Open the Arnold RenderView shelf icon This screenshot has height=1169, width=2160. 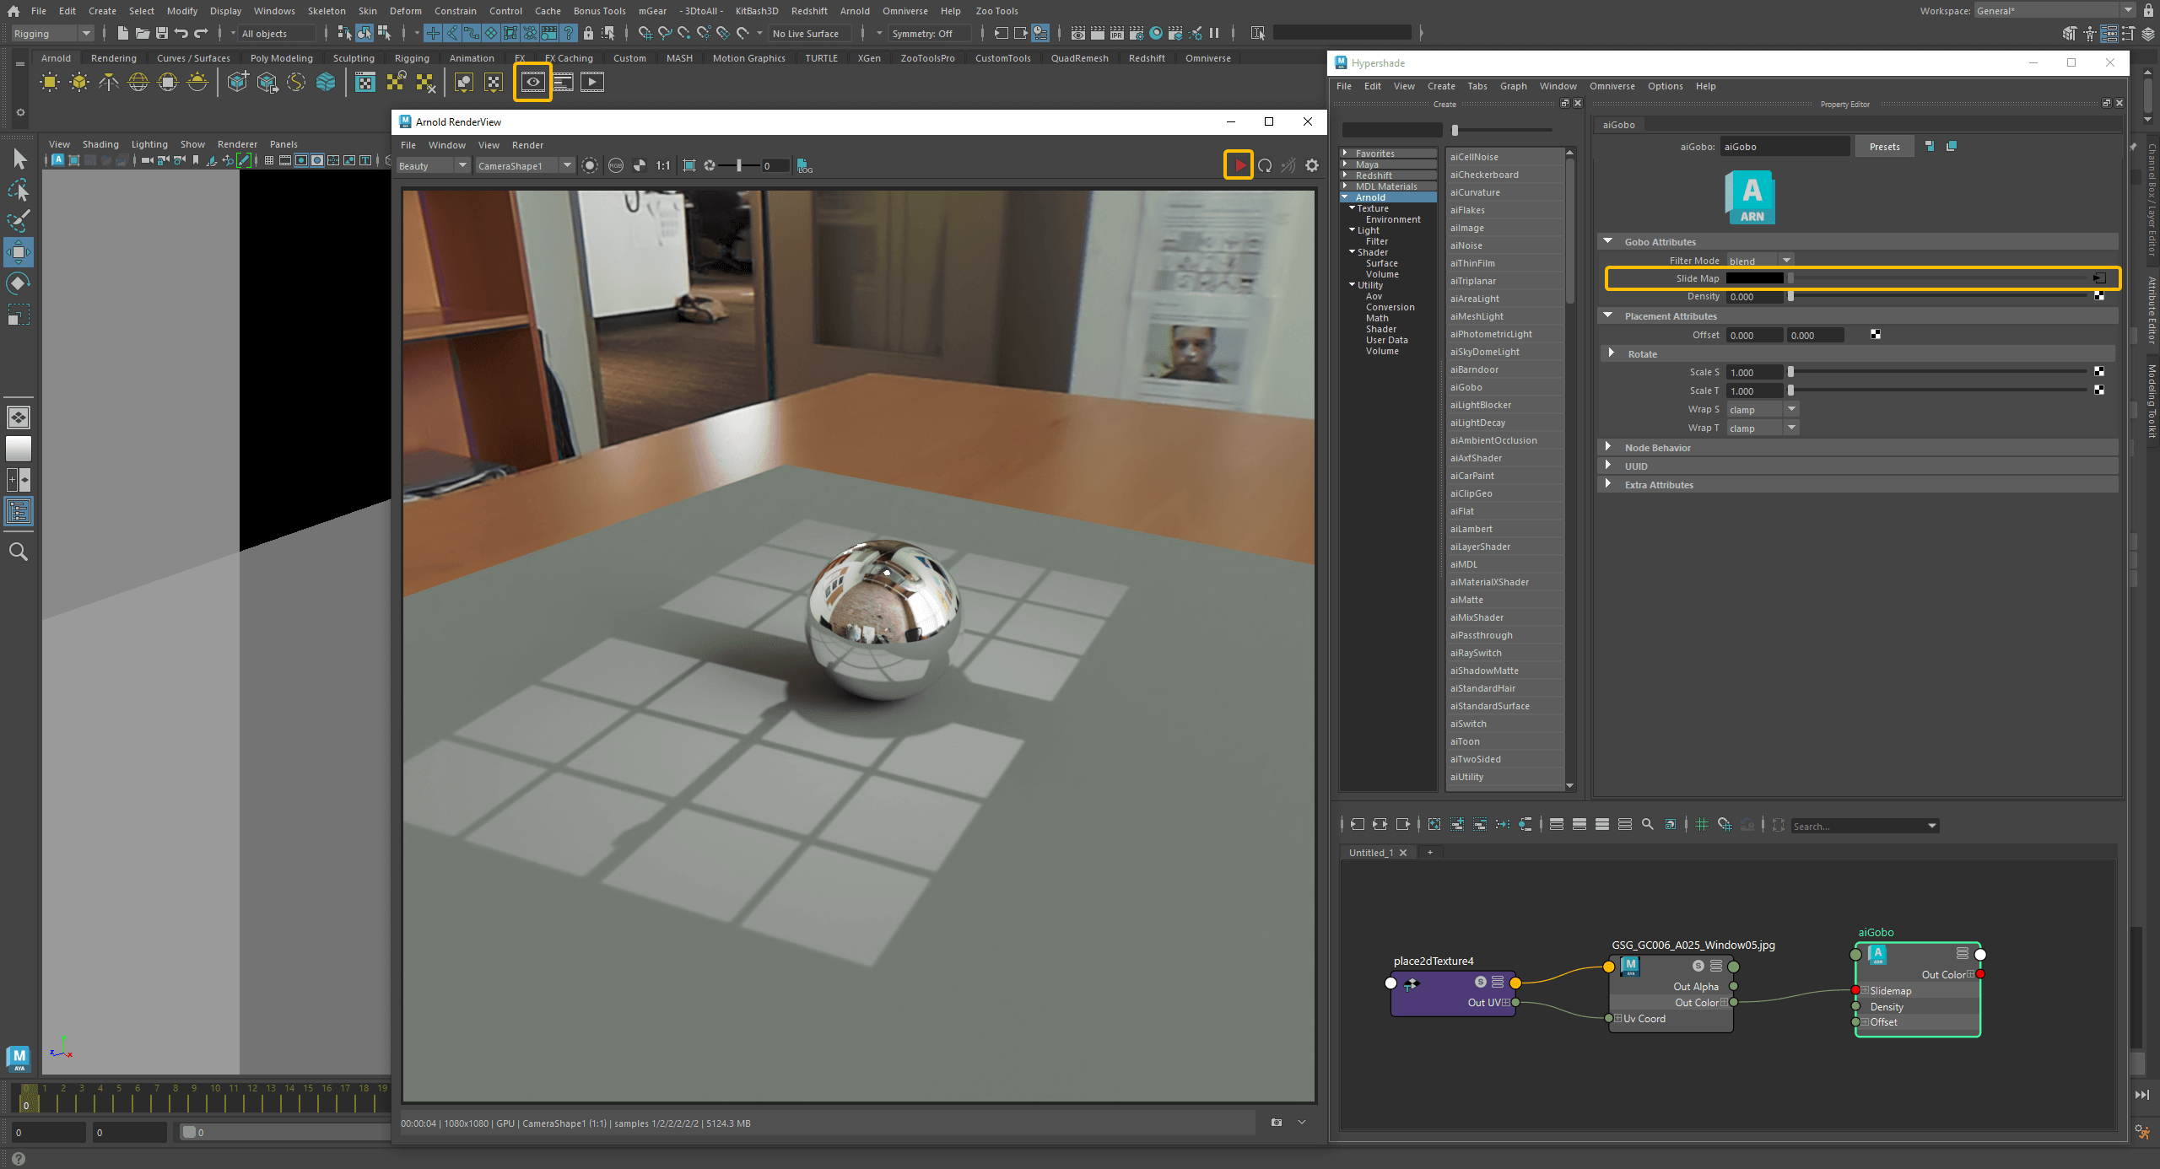click(532, 82)
